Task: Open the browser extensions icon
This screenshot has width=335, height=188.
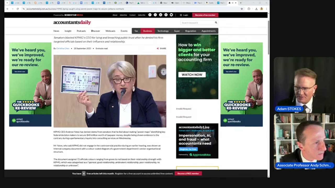Action: [x=249, y=9]
